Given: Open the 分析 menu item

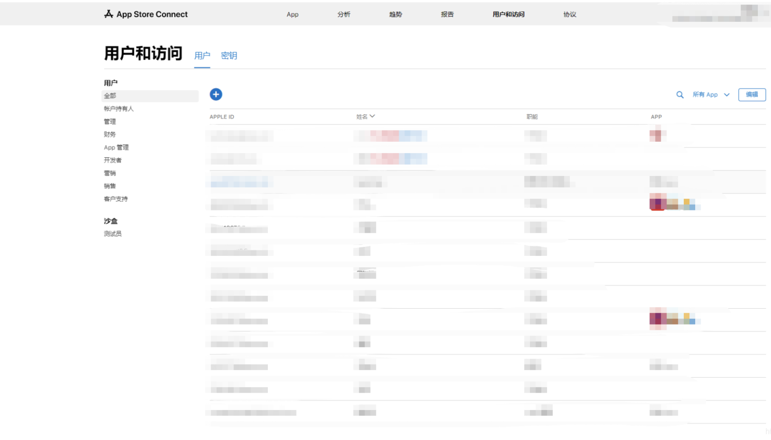Looking at the screenshot, I should [344, 15].
